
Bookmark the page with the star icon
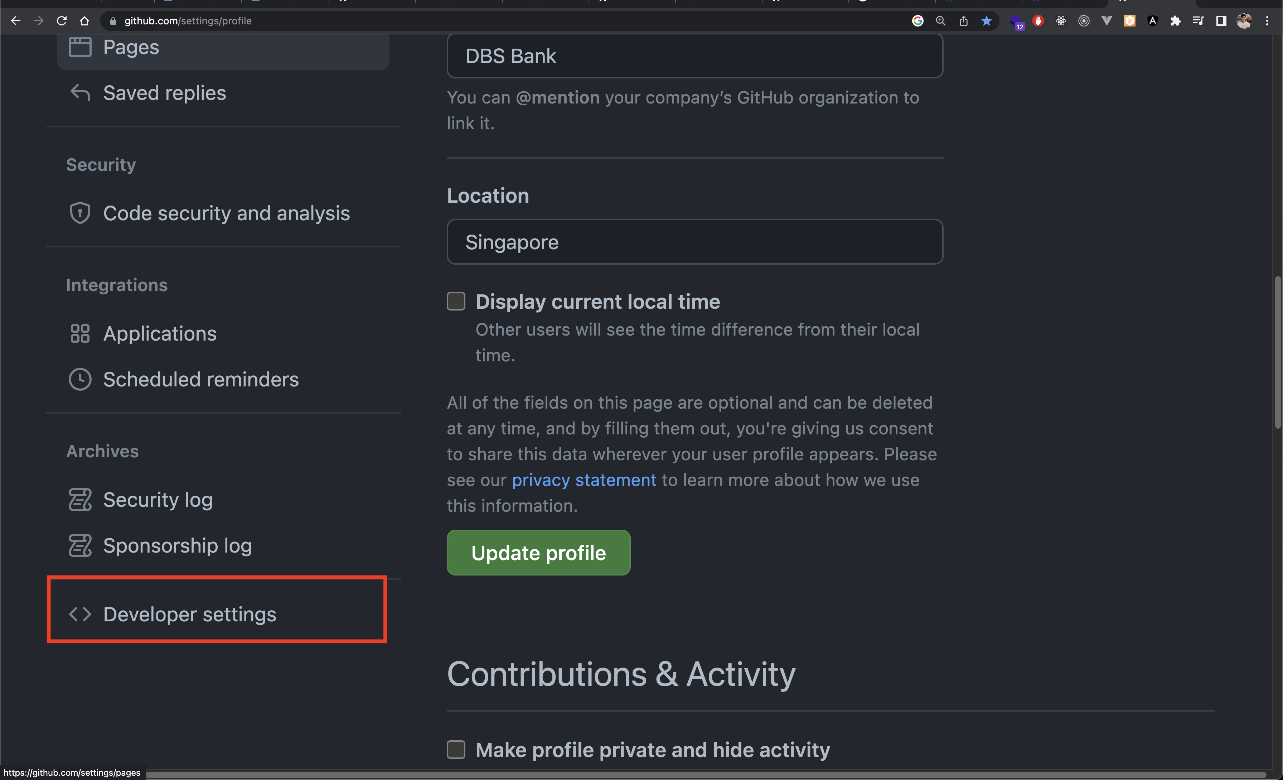986,21
